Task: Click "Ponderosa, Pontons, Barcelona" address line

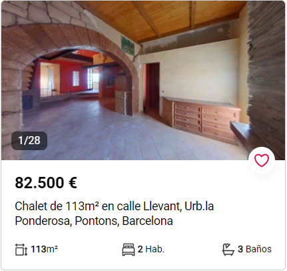Action: point(94,221)
